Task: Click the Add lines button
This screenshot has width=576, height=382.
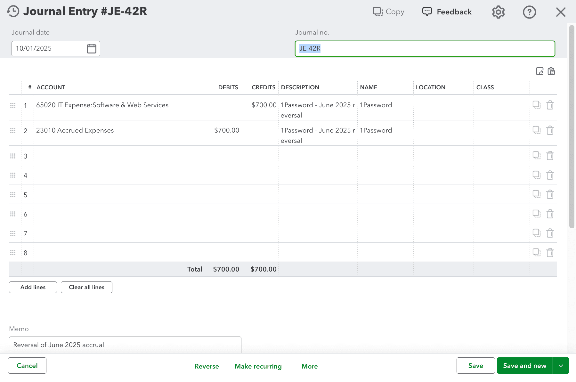Action: tap(33, 287)
